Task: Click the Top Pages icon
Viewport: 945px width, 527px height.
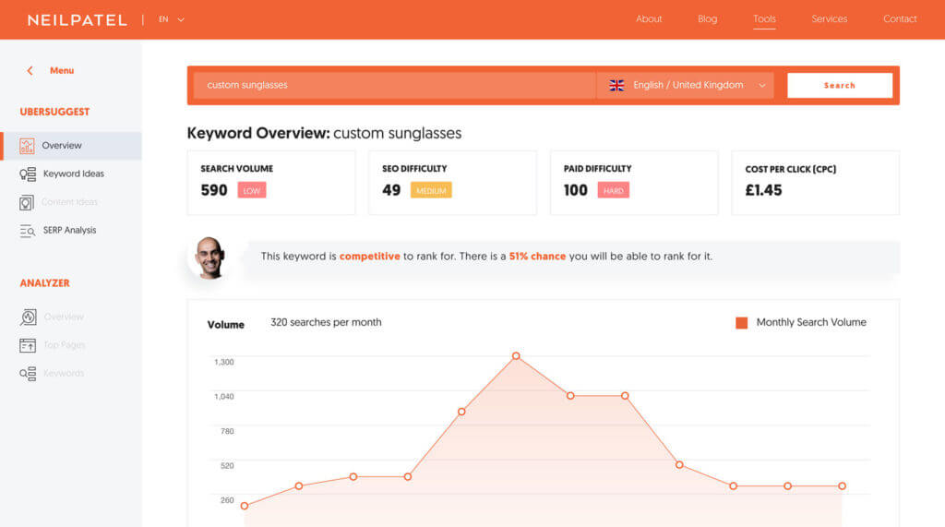Action: click(27, 345)
